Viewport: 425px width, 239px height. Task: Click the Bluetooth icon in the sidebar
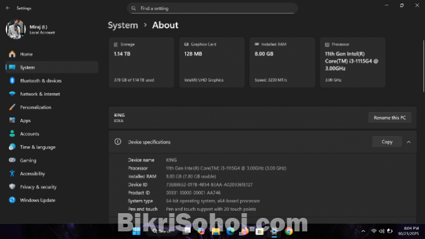coord(12,80)
